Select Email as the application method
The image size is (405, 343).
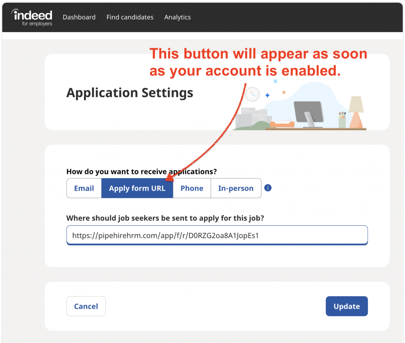(84, 188)
